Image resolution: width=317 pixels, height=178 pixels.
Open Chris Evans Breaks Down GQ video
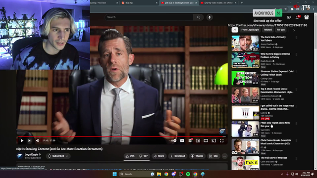pyautogui.click(x=245, y=146)
